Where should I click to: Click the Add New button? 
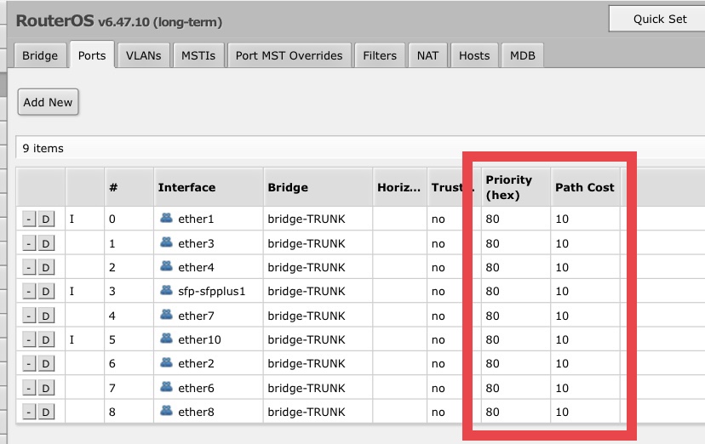(49, 102)
